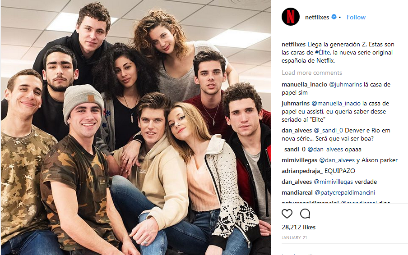
Task: Like the post with the heart icon
Action: coord(287,214)
